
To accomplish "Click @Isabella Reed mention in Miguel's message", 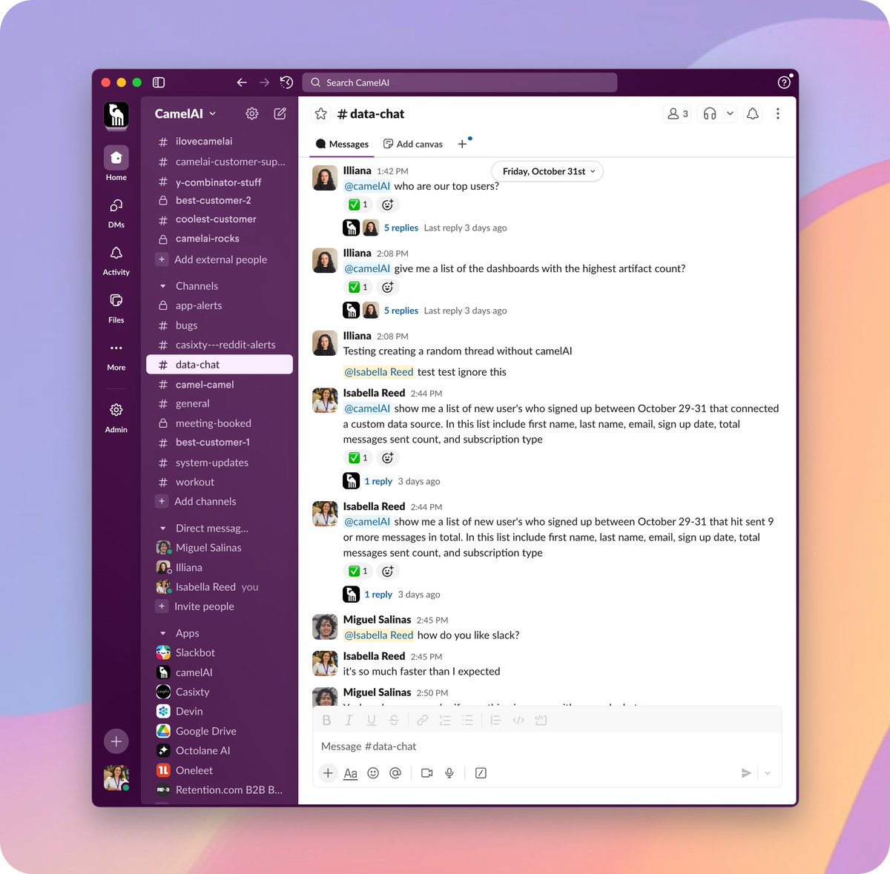I will point(379,635).
